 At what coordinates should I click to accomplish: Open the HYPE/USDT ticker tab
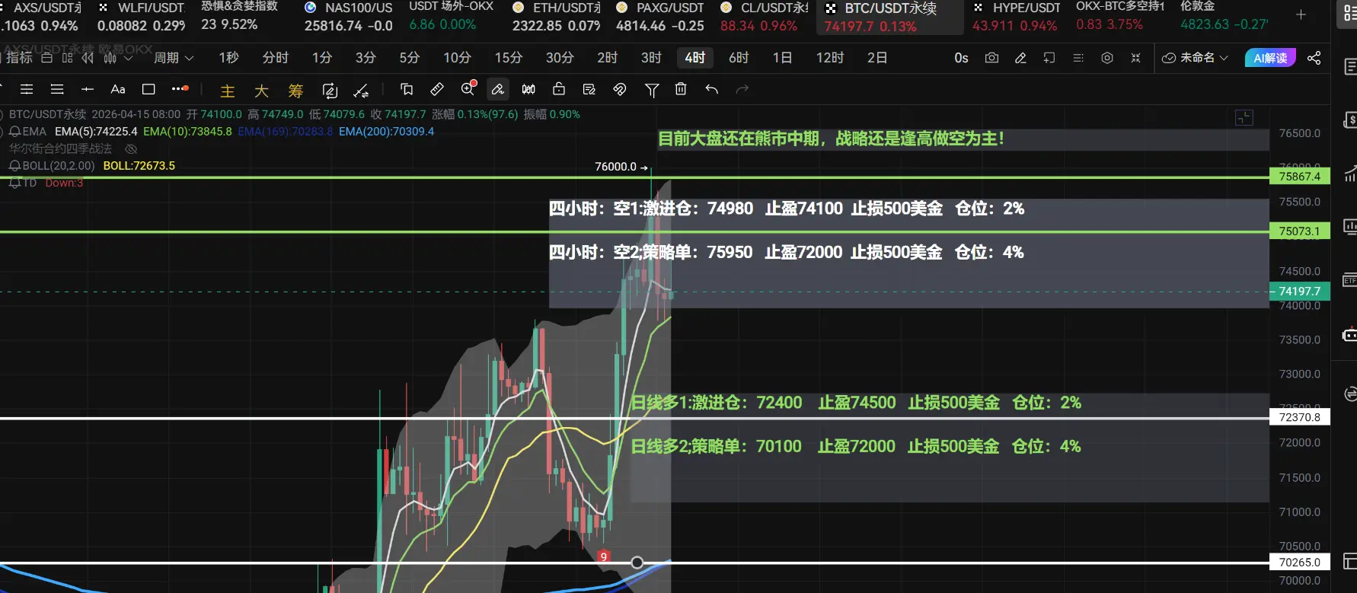point(1016,17)
